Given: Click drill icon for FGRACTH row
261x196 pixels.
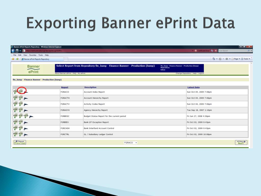Looking at the screenshot, I should 26,99.
